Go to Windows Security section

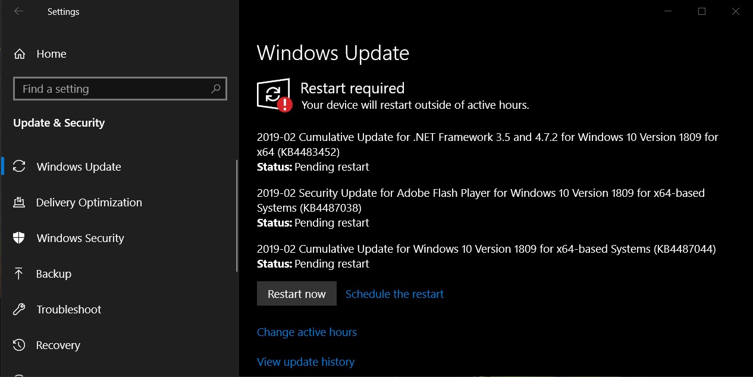pos(80,238)
